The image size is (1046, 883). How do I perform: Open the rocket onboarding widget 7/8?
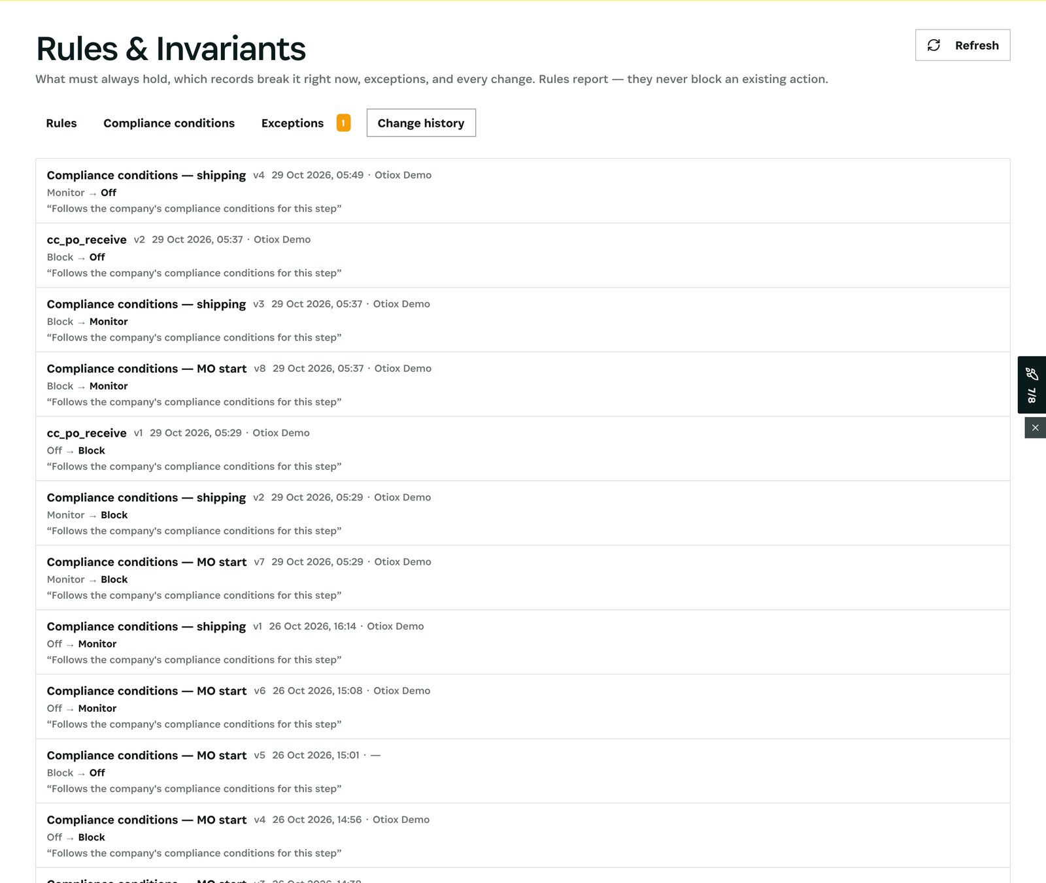[1032, 384]
